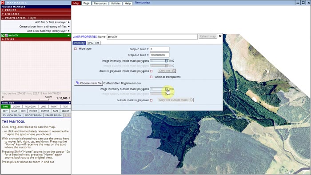Expand the STYLES section
This screenshot has width=311, height=175.
(36, 39)
